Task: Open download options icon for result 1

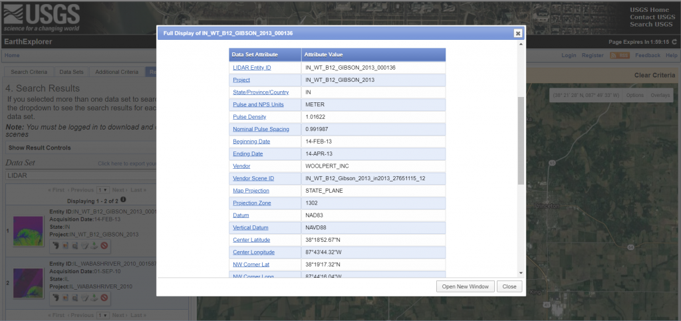Action: pyautogui.click(x=94, y=246)
